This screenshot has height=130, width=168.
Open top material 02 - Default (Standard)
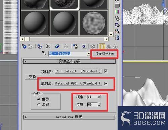pyautogui.click(x=78, y=71)
